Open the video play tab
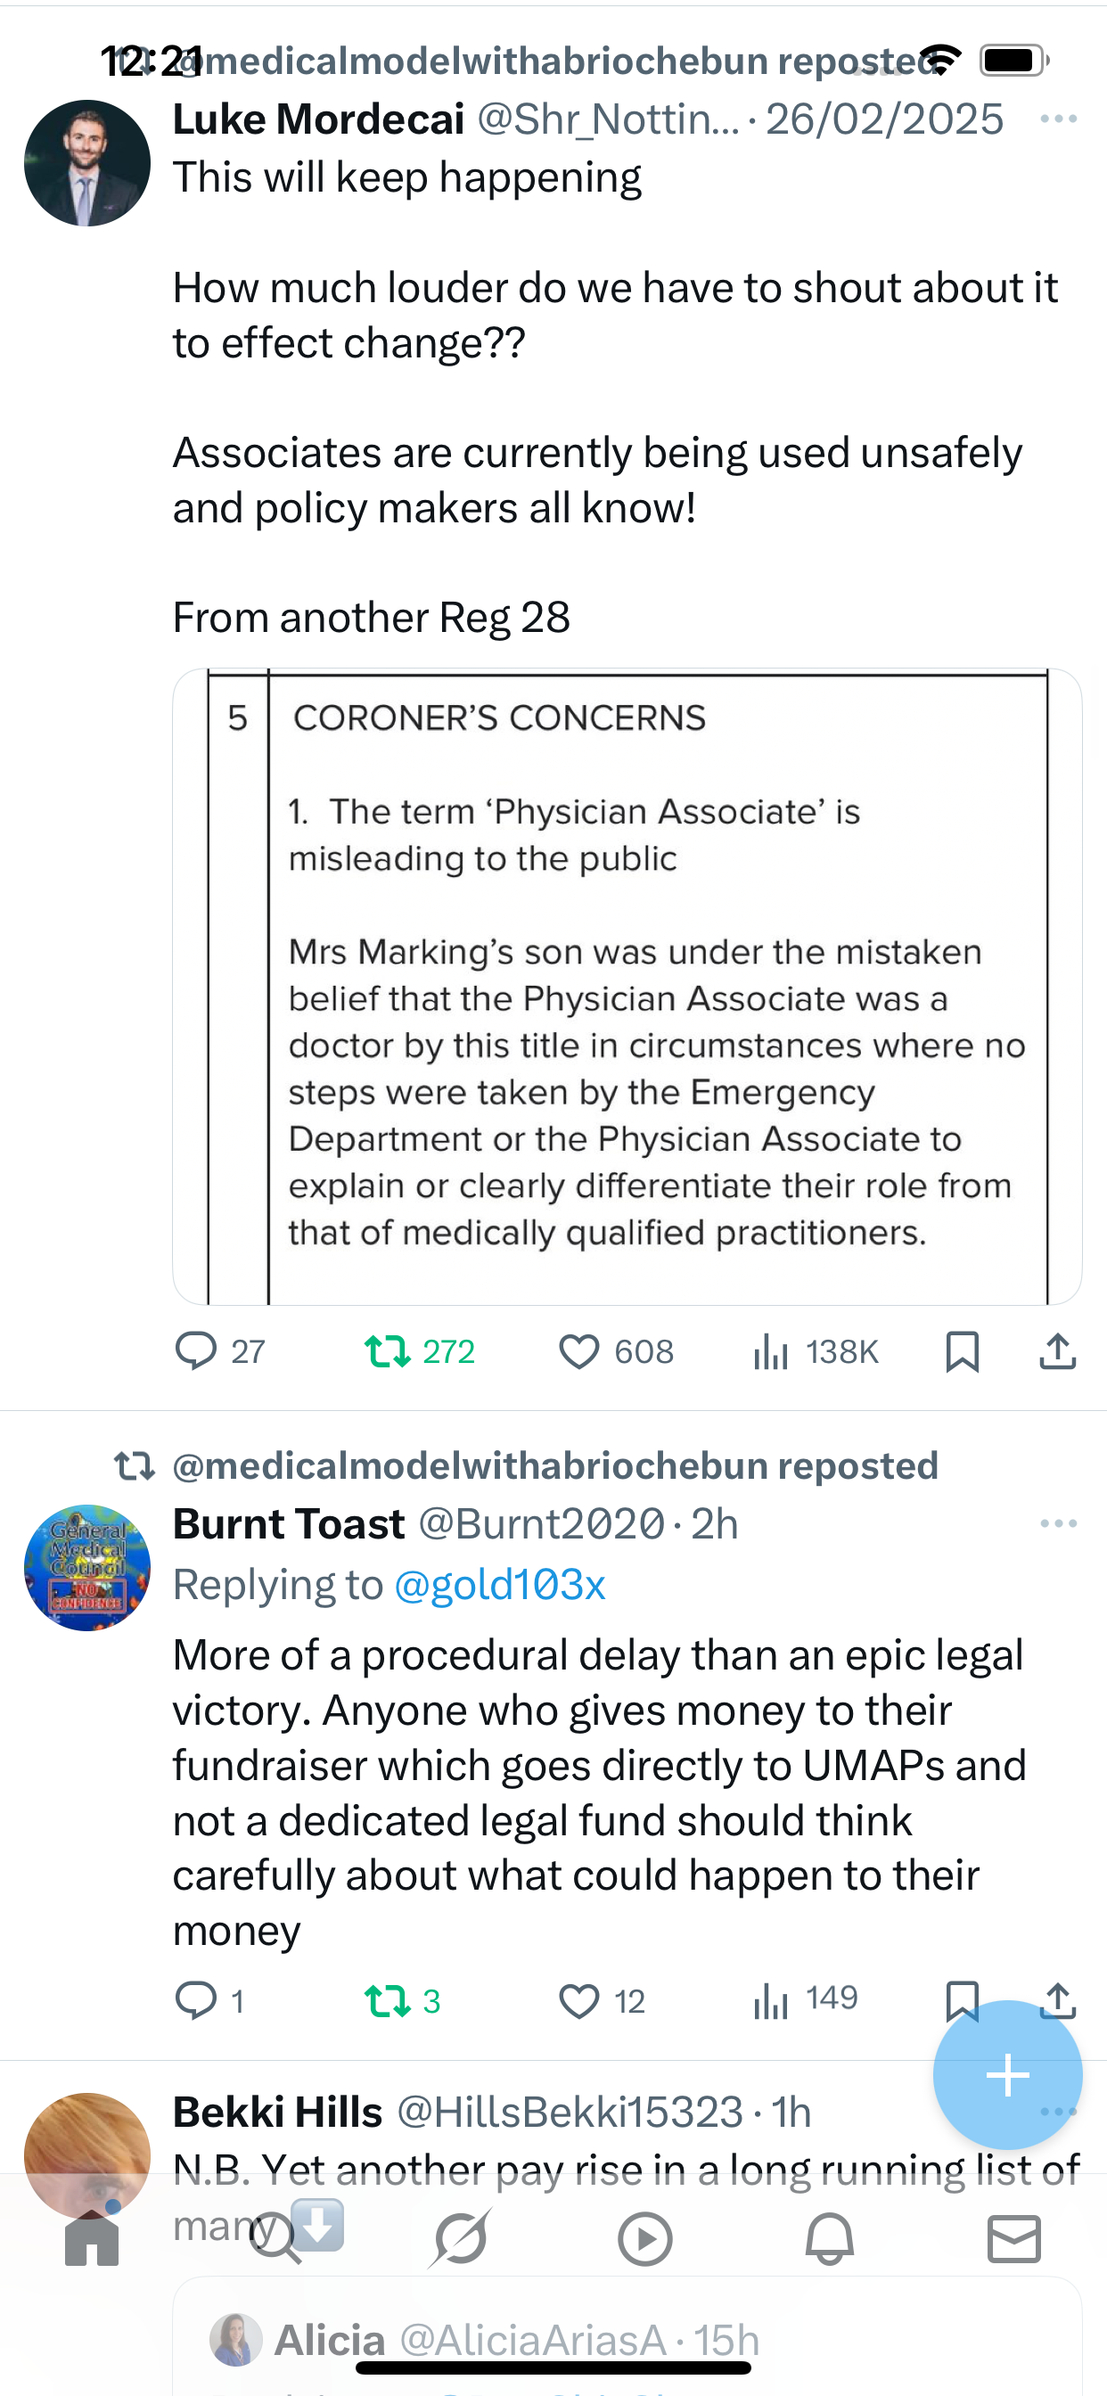The image size is (1107, 2396). [644, 2239]
